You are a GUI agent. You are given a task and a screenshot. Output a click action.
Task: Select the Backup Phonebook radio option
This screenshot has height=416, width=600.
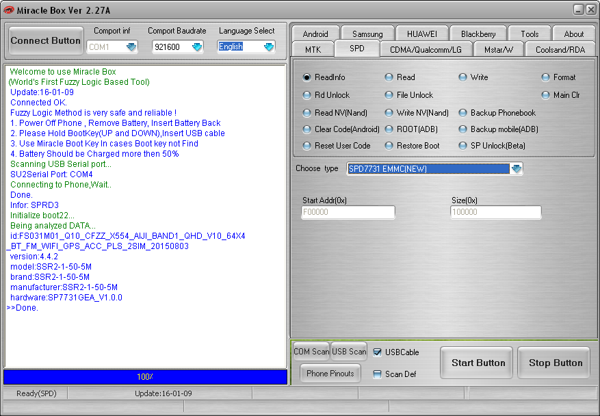coord(497,113)
